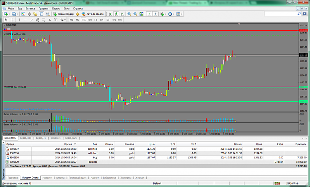310x187 pixels.
Task: Tile chart windows icon
Action: pos(141,14)
